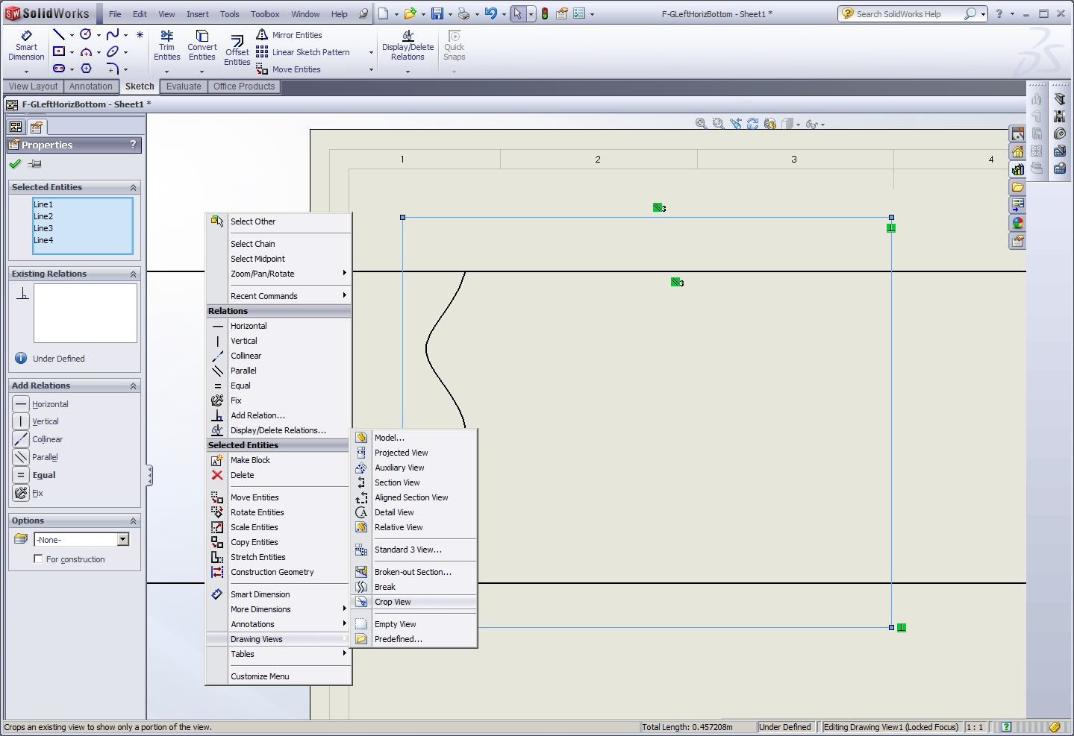Click the Fix relation icon in Add Relations
This screenshot has height=736, width=1074.
point(21,493)
